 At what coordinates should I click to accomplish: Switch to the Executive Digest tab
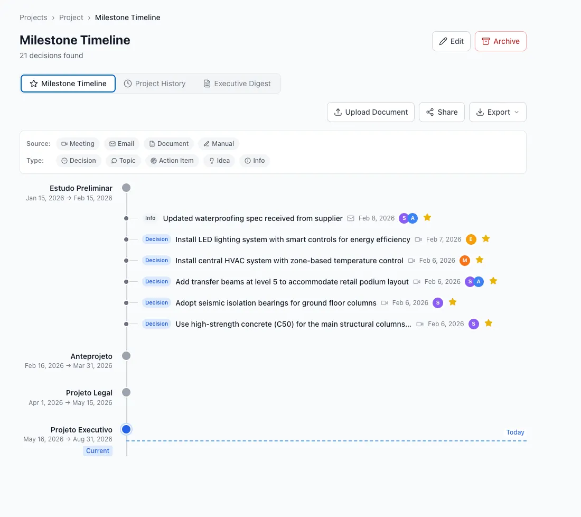(x=237, y=84)
